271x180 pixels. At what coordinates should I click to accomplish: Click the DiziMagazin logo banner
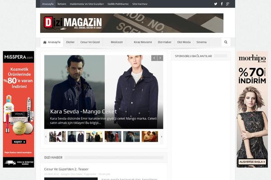pos(132,23)
